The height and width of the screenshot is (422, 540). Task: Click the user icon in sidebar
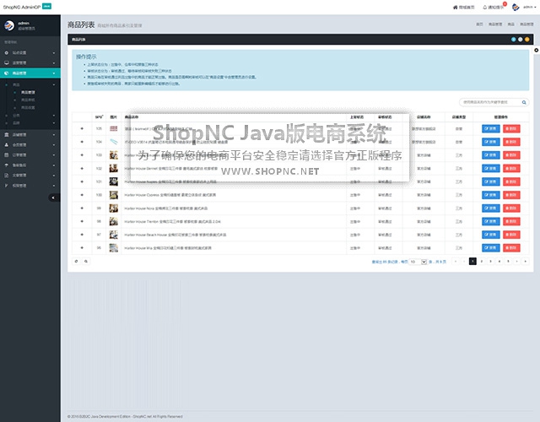click(6, 144)
